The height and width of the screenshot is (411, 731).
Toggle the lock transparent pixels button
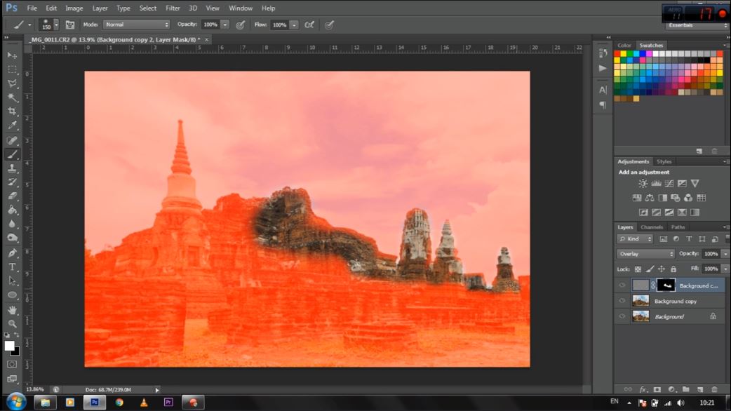coord(638,269)
